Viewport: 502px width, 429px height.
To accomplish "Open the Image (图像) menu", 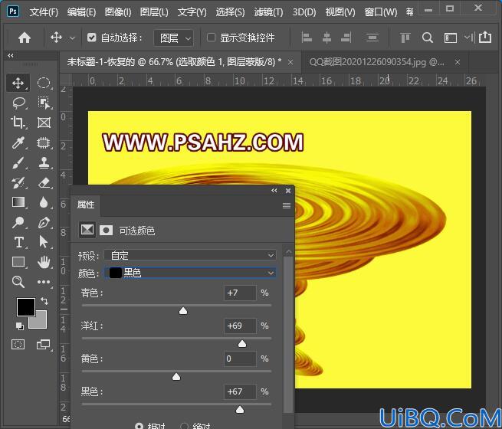I will point(118,12).
